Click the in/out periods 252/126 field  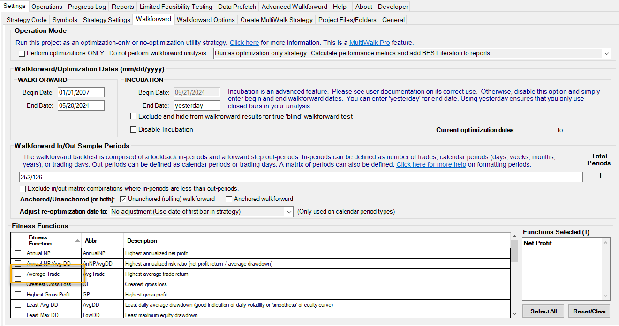coord(300,177)
